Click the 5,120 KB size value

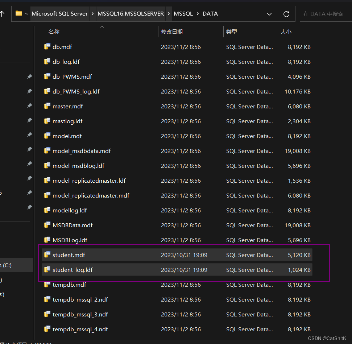(299, 255)
